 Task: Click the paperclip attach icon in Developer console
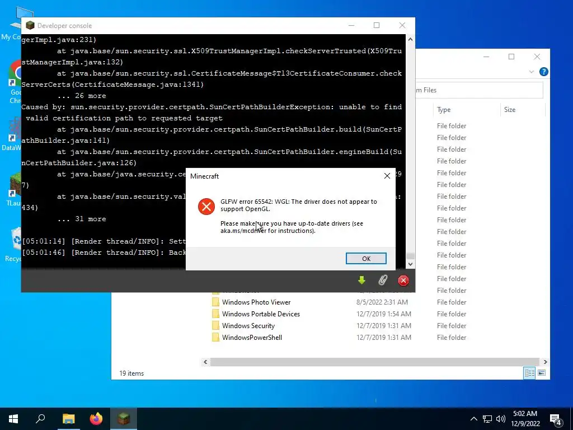tap(383, 281)
